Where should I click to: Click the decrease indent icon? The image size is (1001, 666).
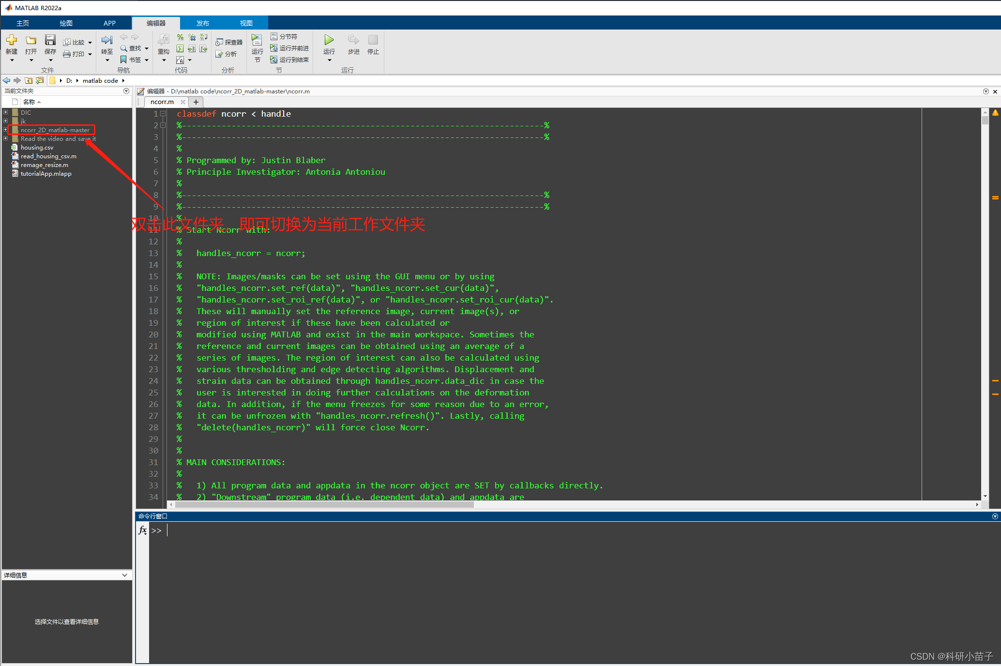[204, 48]
